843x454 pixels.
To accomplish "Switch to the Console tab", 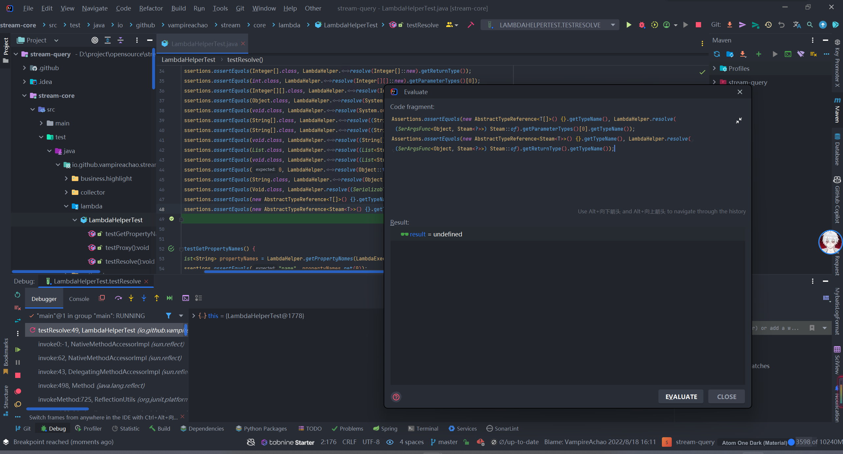I will click(79, 299).
